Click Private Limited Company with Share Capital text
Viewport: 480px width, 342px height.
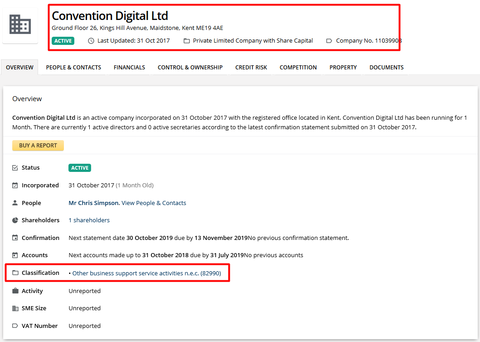tap(253, 41)
